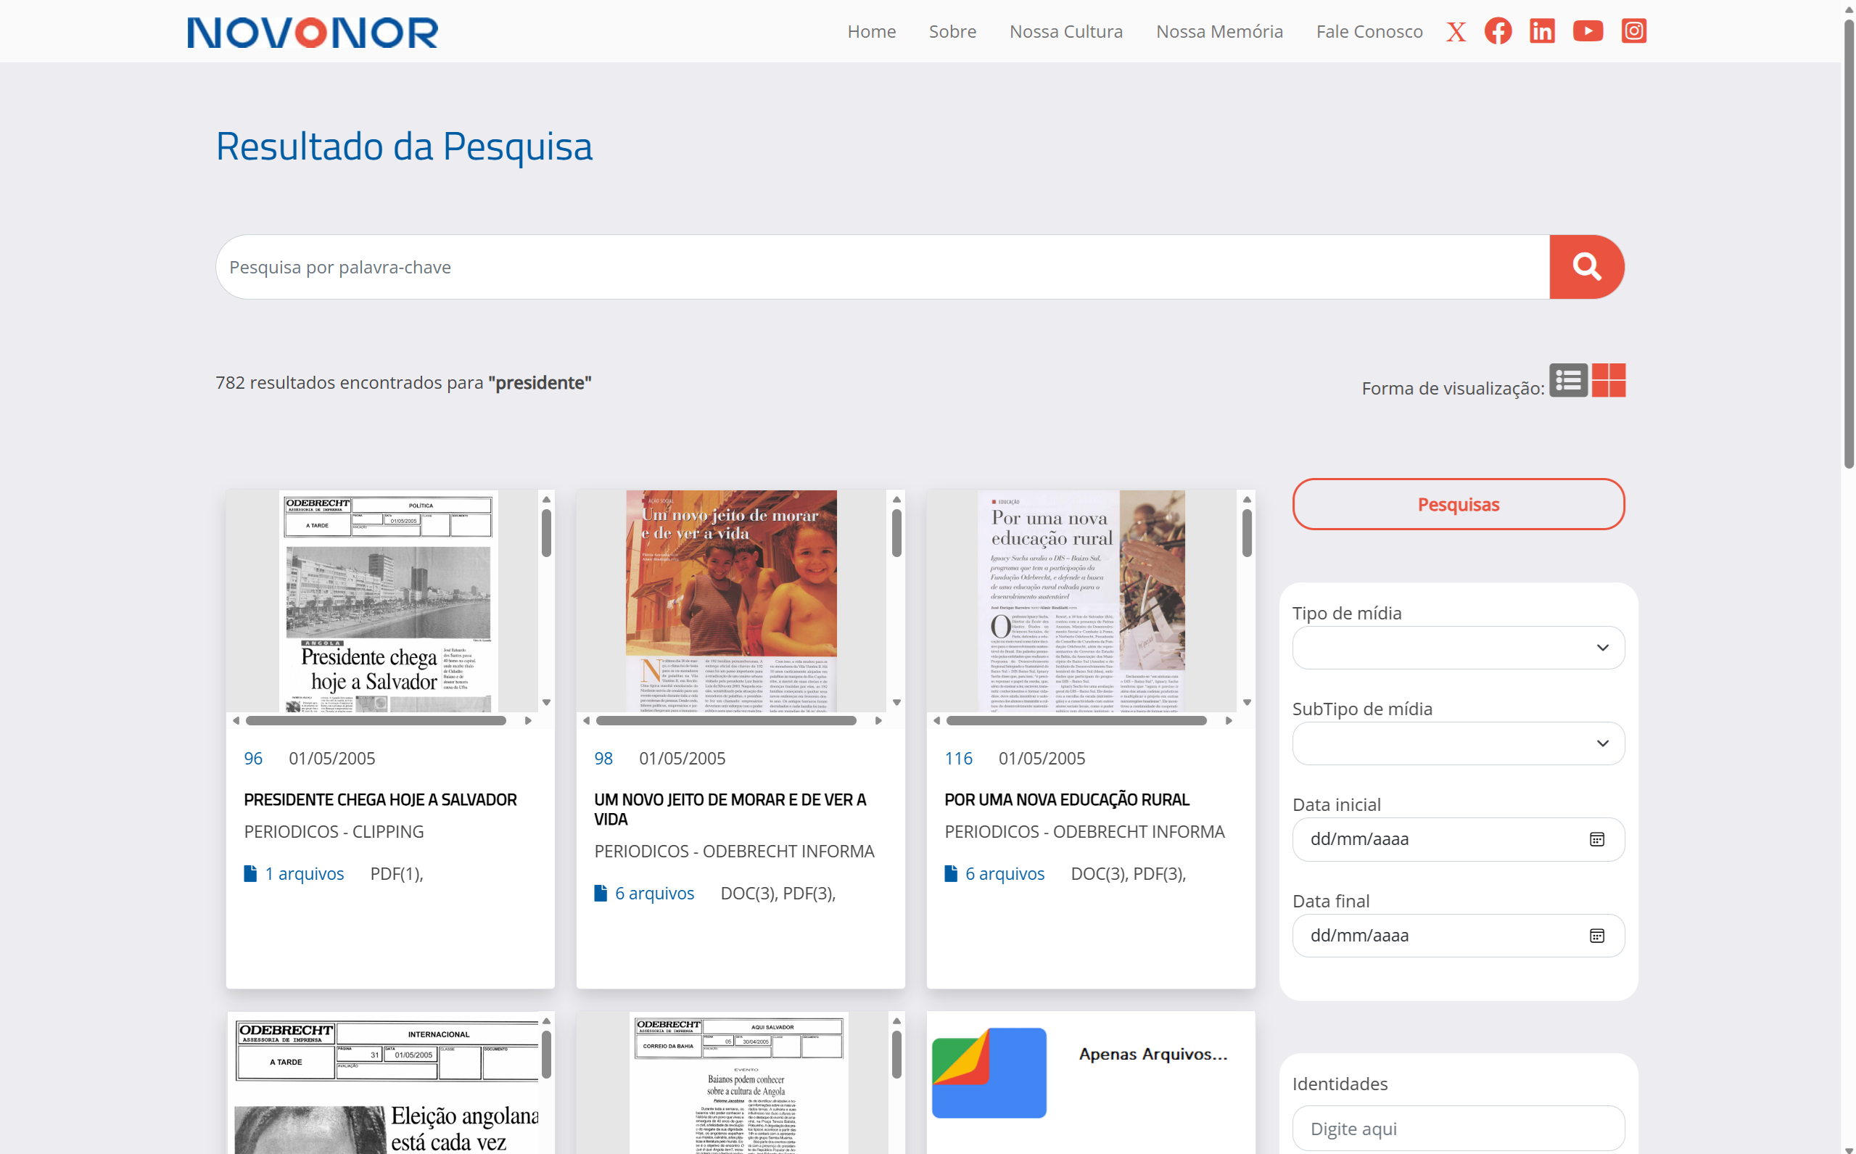Click right arrow under Presidente thumbnail
1856x1154 pixels.
[528, 720]
